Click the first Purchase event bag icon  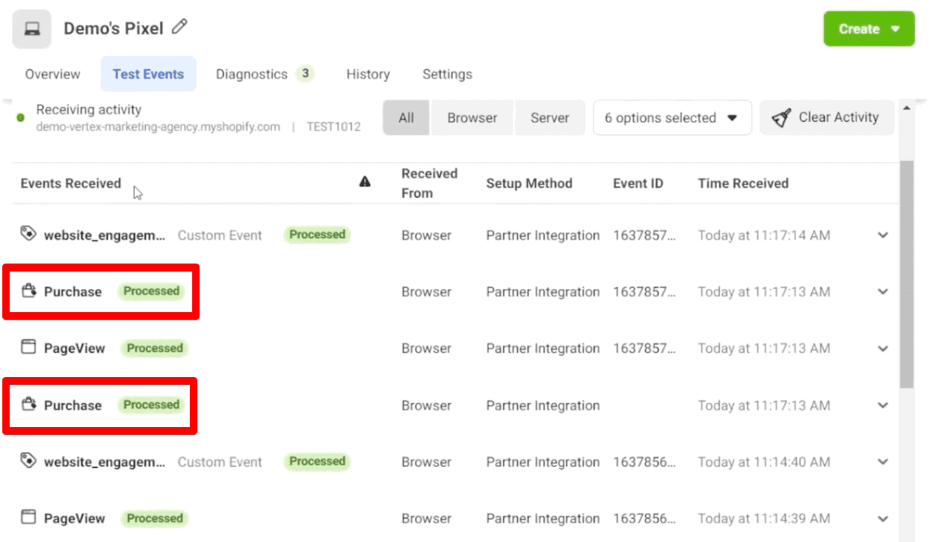28,291
